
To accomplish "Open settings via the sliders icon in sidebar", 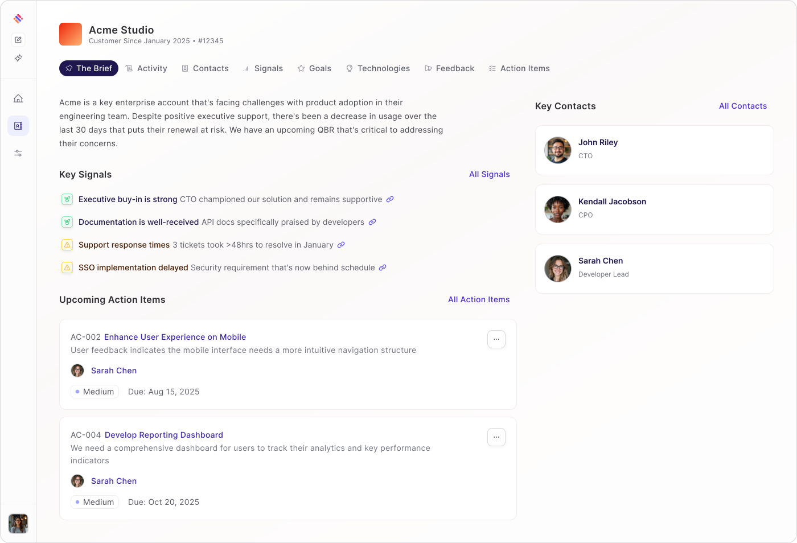I will pyautogui.click(x=18, y=153).
